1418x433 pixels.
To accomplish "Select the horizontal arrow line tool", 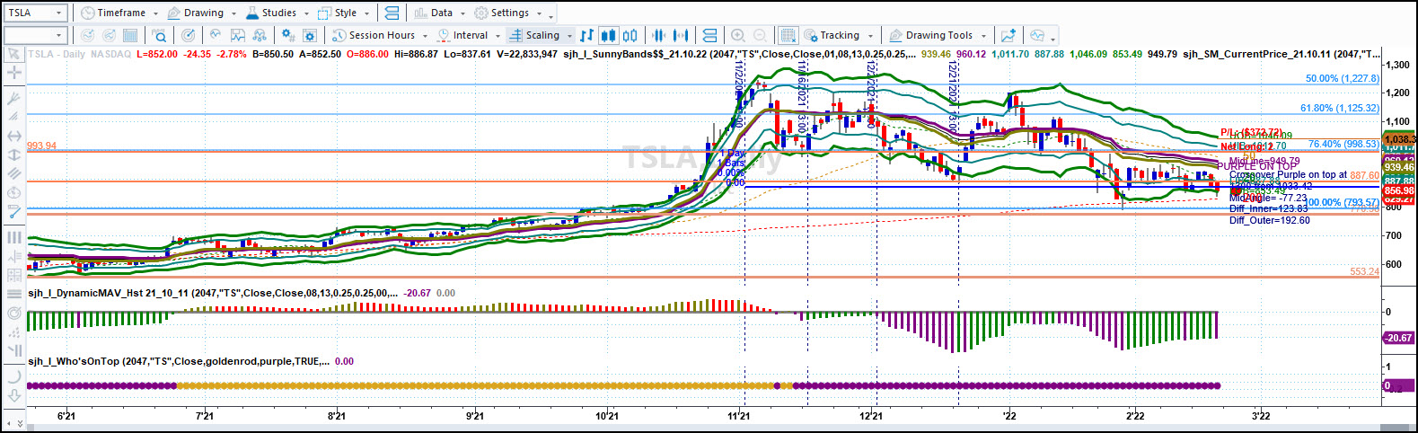I will click(13, 136).
